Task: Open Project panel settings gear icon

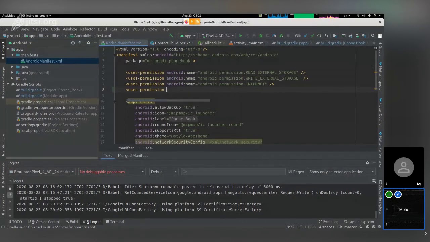Action: (x=88, y=43)
